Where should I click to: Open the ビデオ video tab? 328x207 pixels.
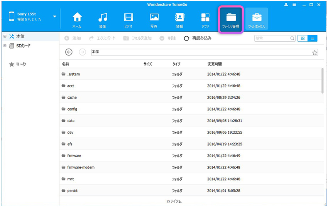pyautogui.click(x=128, y=20)
